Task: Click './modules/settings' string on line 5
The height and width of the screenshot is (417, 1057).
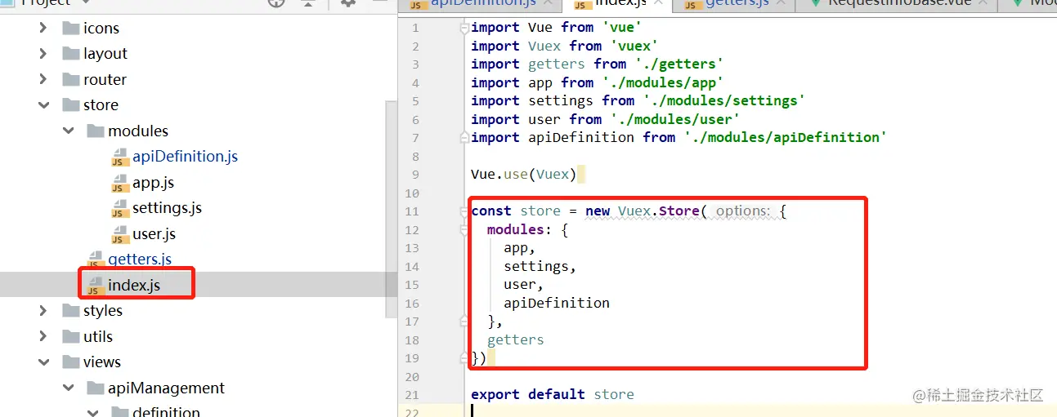Action: point(724,101)
